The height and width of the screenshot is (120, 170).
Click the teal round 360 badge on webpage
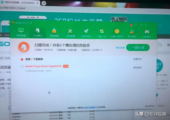coord(159,66)
